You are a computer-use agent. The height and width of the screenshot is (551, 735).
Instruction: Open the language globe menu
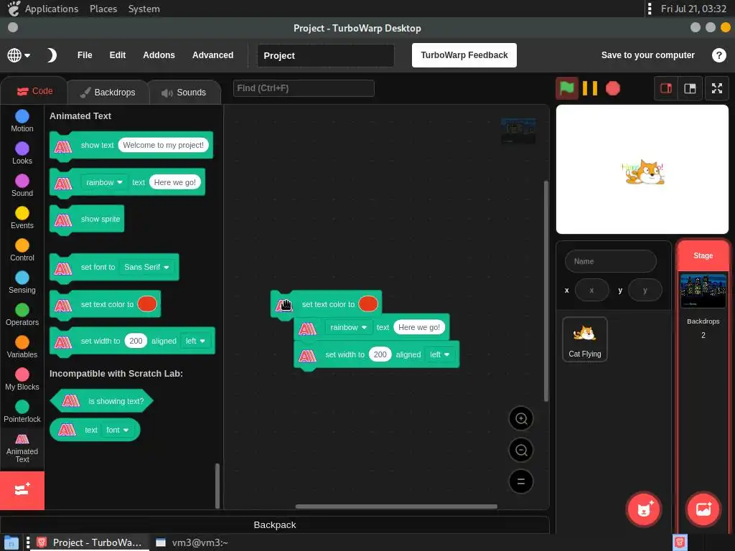pos(19,55)
